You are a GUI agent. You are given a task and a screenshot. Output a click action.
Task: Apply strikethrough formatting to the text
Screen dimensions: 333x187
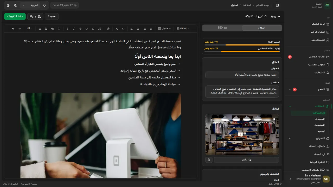(x=80, y=29)
